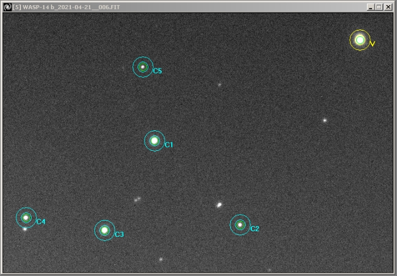Viewport: 397px width, 276px height.
Task: Click the faint star at the bottom below C1
Action: (161, 259)
